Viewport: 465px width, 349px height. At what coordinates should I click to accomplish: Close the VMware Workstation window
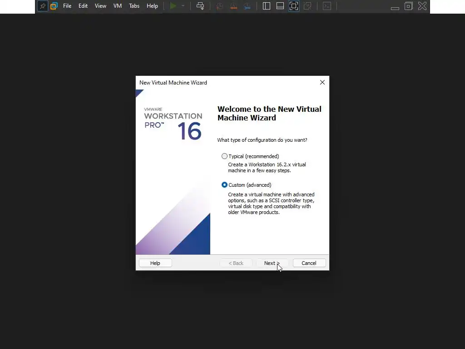pyautogui.click(x=422, y=6)
